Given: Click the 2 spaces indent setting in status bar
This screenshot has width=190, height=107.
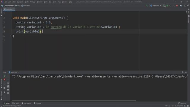Looking at the screenshot, I should click(180, 106).
